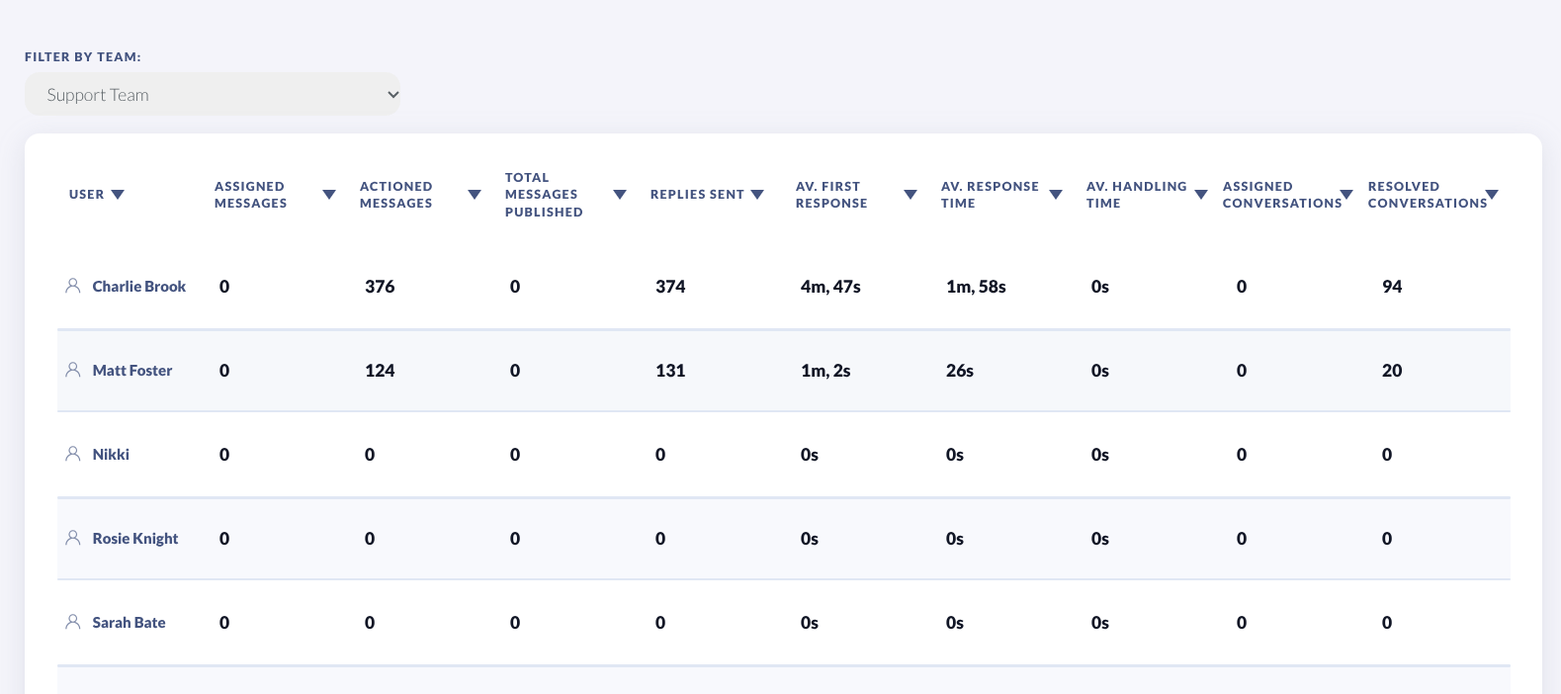Sort by Assigned Conversations arrow
This screenshot has width=1561, height=694.
(x=1346, y=194)
